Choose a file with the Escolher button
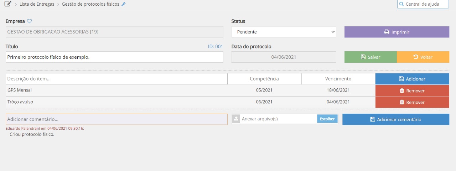This screenshot has height=171, width=456. [327, 119]
